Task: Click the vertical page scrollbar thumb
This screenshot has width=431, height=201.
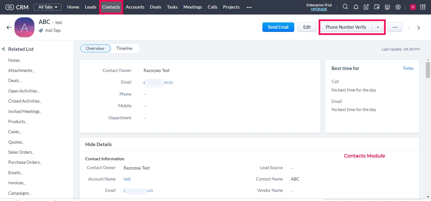Action: coord(428,70)
